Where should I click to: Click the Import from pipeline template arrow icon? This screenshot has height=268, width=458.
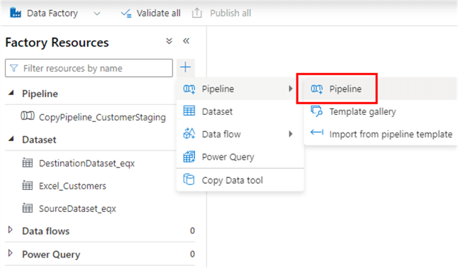coord(317,133)
